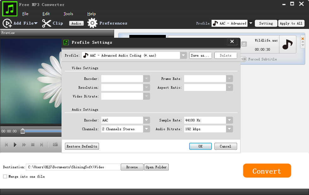
Task: Enable the Merge into one file checkbox
Action: [5, 176]
